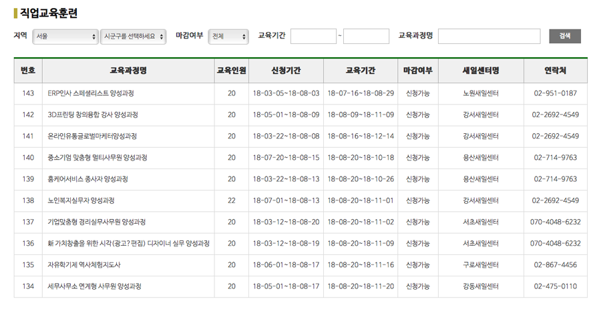Click the 새일센터명 column header
The image size is (601, 309).
pyautogui.click(x=480, y=71)
